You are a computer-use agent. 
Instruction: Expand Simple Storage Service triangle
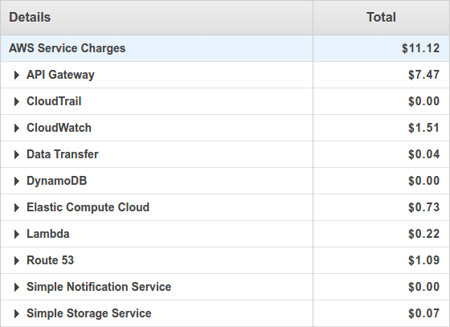point(17,314)
